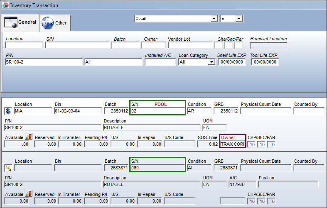This screenshot has width=327, height=208.
Task: Click the Shelf Life EXP date field
Action: (232, 62)
